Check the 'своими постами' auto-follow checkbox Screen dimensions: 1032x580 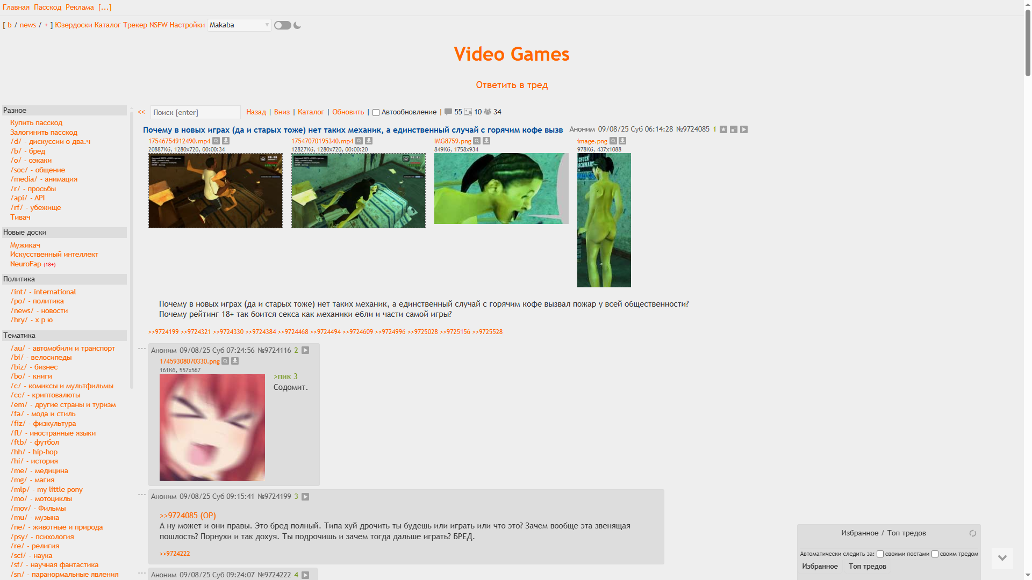point(880,554)
